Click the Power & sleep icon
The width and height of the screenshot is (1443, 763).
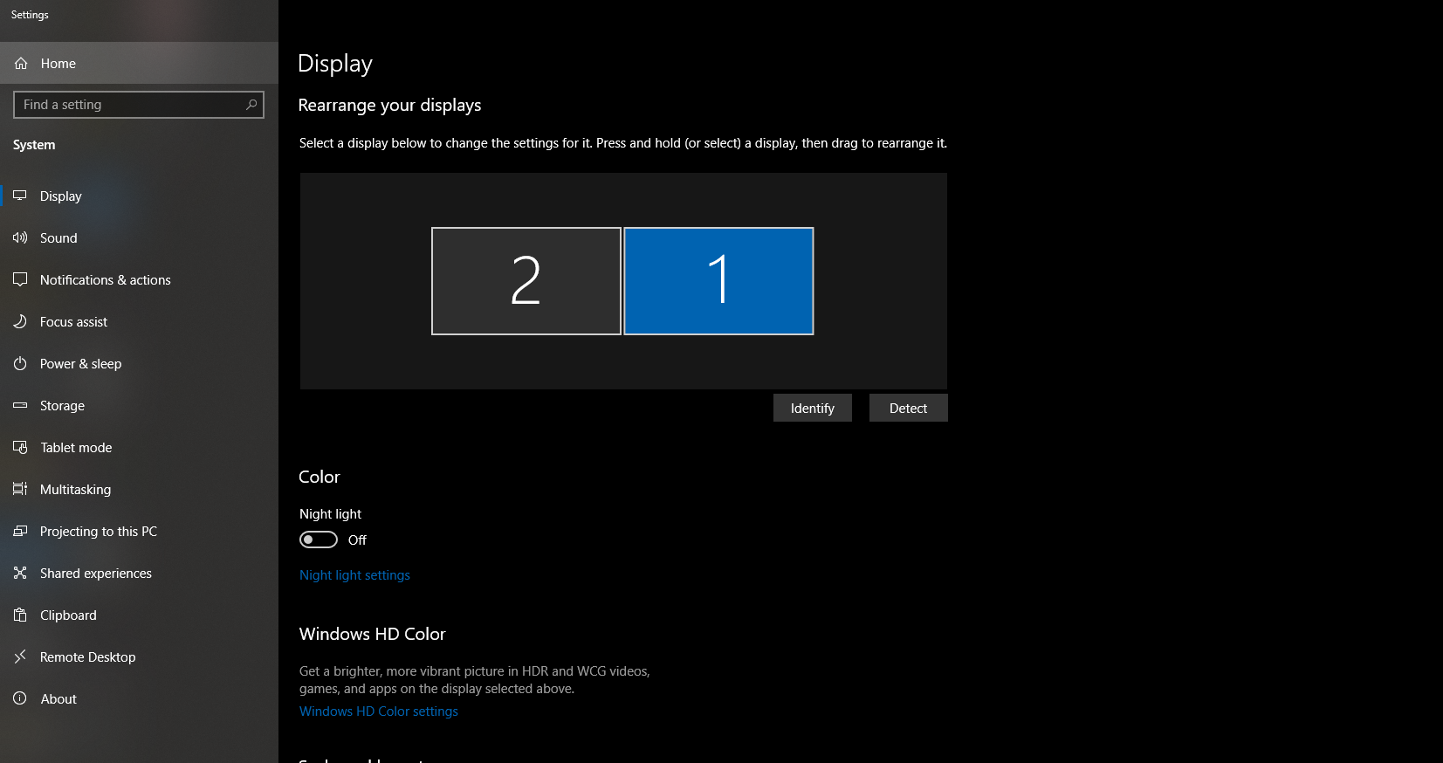20,364
